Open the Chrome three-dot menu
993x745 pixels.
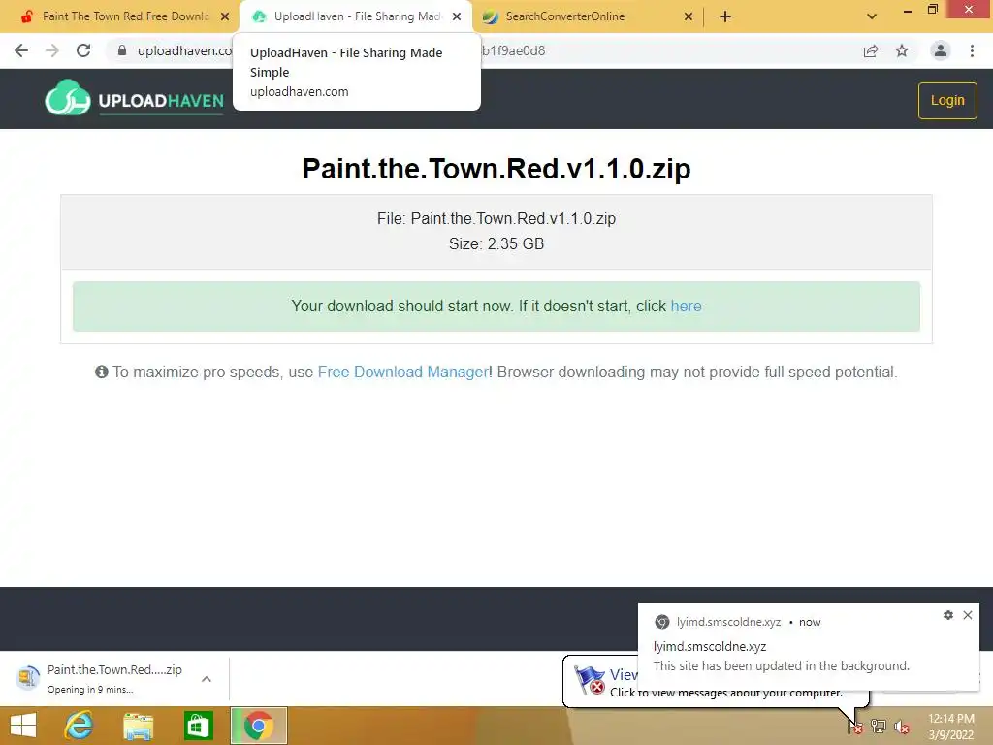972,50
